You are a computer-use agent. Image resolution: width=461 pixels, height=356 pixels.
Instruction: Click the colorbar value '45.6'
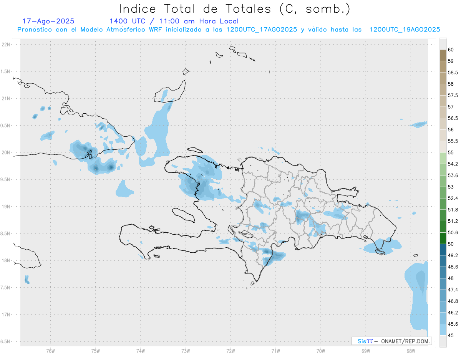tap(453, 324)
